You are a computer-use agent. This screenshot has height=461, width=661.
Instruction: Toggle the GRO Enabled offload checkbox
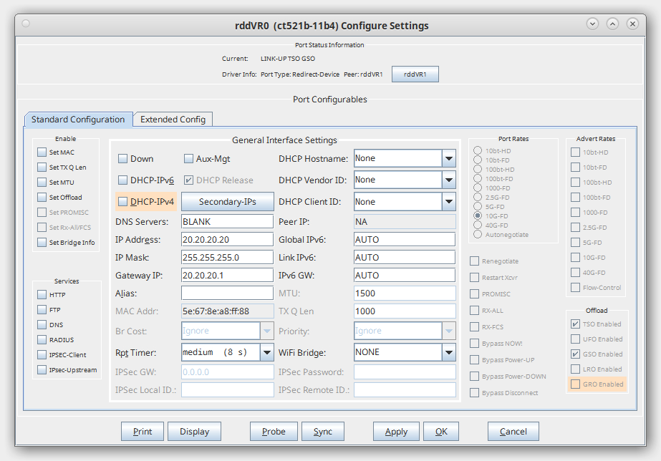[x=575, y=384]
